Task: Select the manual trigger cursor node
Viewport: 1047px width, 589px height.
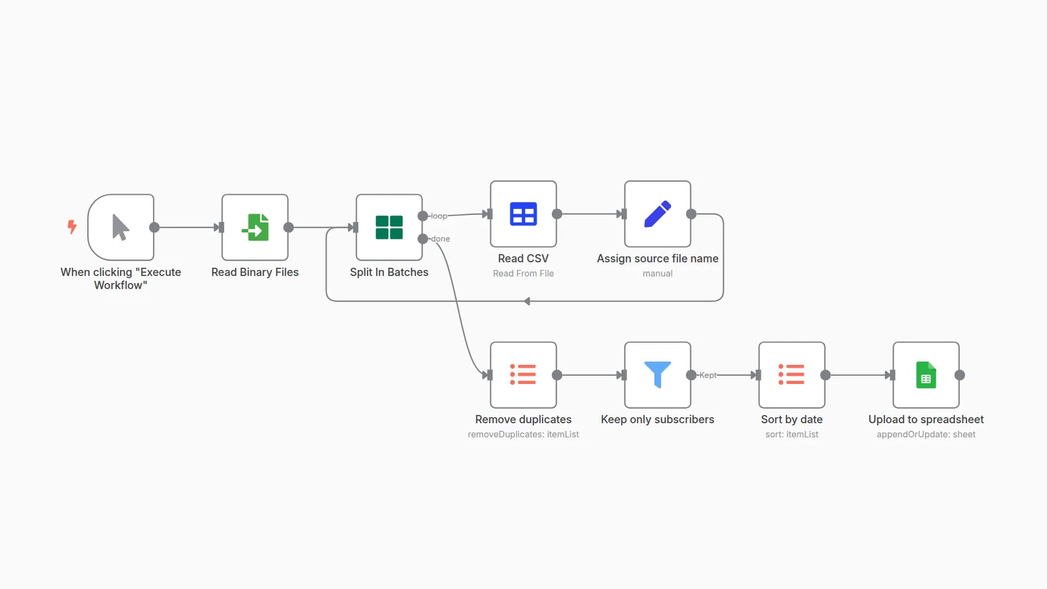Action: pos(121,227)
